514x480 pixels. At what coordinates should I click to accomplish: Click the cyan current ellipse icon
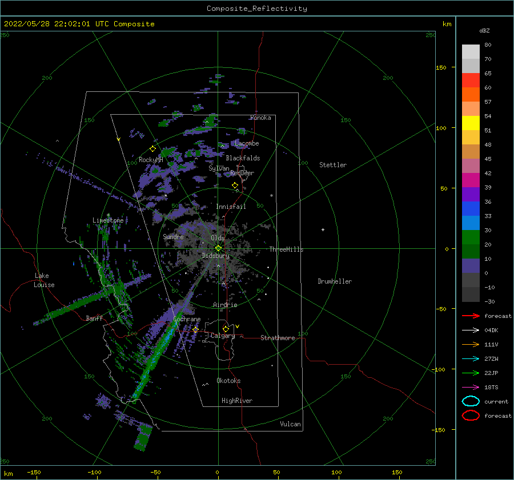click(471, 401)
